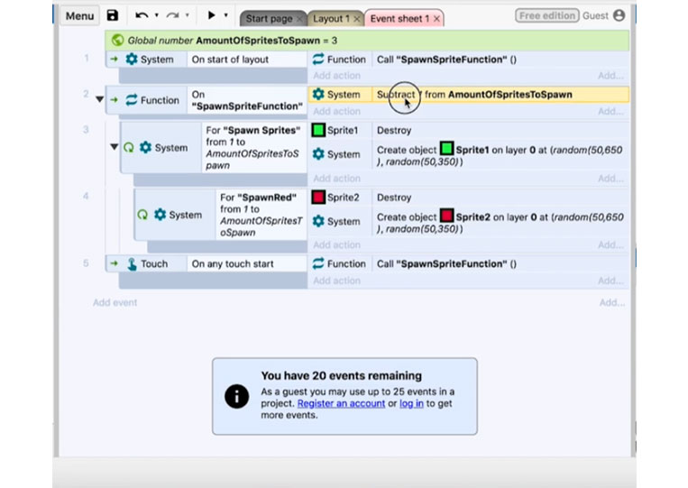
Task: Open the Menu button
Action: pyautogui.click(x=79, y=16)
